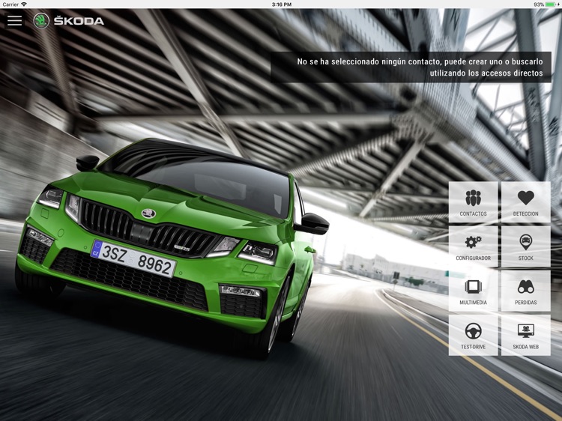This screenshot has width=562, height=421.
Task: Tap the no-contact-selected message banner
Action: [x=411, y=67]
